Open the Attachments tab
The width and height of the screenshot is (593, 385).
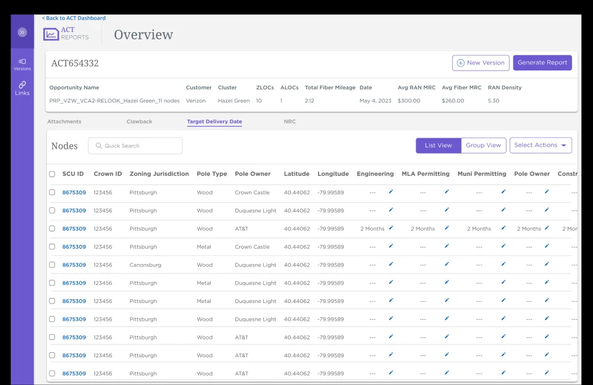[x=64, y=122]
